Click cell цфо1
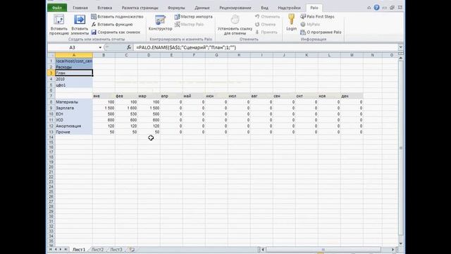 click(x=74, y=85)
